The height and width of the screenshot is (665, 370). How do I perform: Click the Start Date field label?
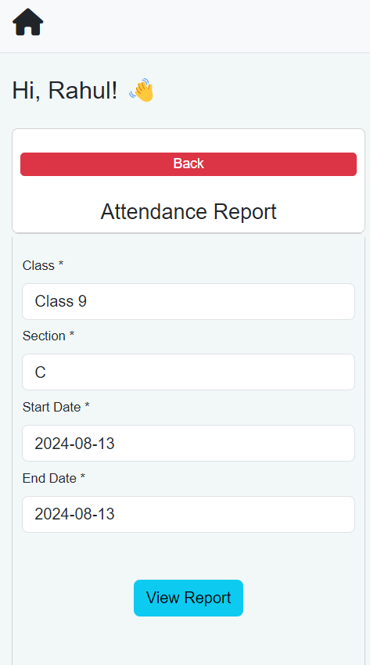pyautogui.click(x=52, y=407)
